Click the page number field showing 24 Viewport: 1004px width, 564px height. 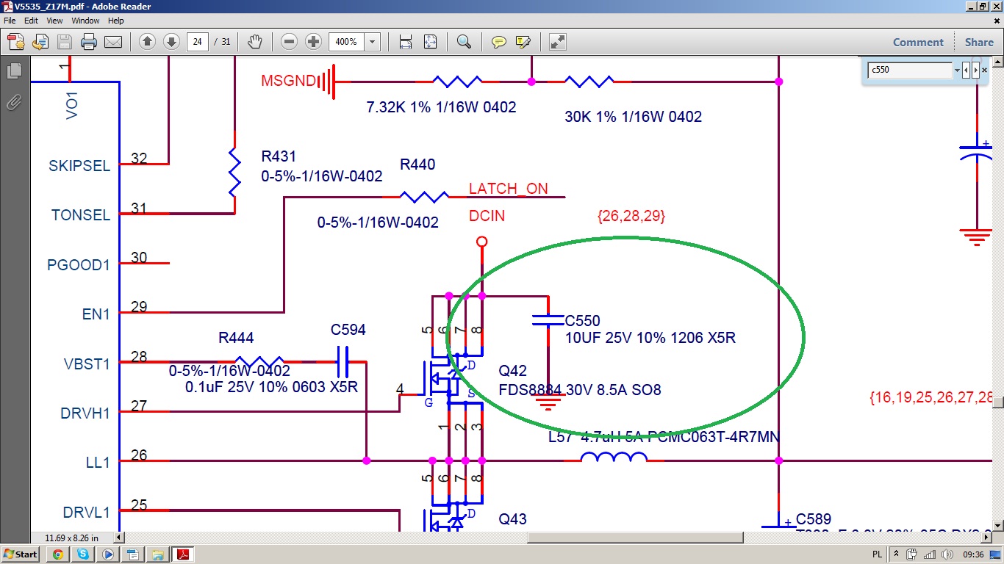tap(198, 42)
